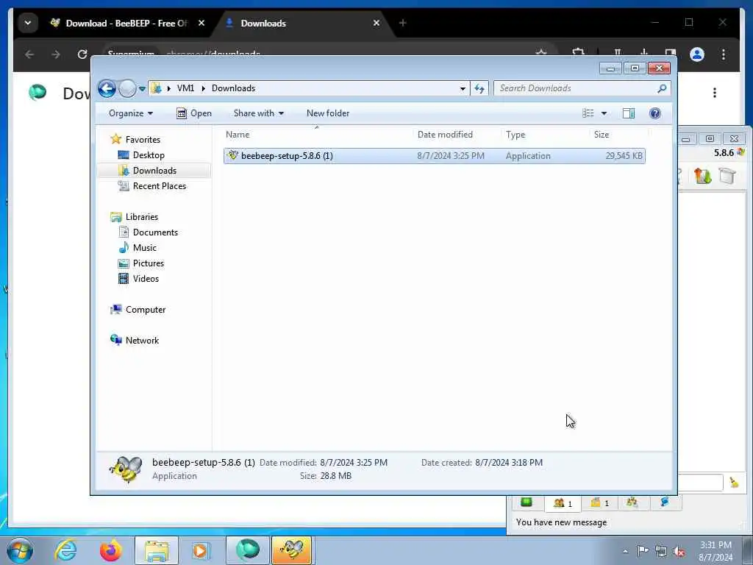The image size is (753, 565).
Task: Open BeeBEEP chats tab showing 1
Action: (x=599, y=503)
